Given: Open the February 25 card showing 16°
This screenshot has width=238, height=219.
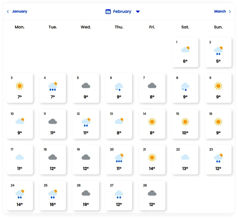Looking at the screenshot, I should 53,195.
